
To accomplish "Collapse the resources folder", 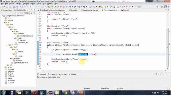I will tap(8, 45).
